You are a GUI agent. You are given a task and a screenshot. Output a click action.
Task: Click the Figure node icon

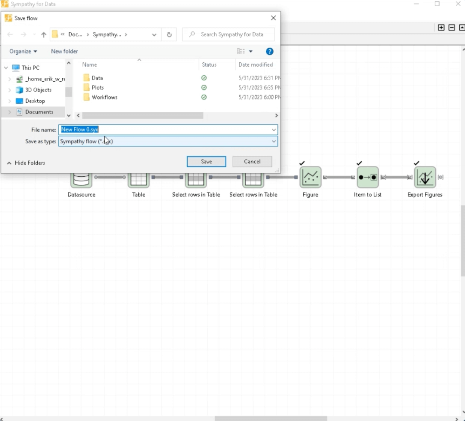(x=310, y=177)
